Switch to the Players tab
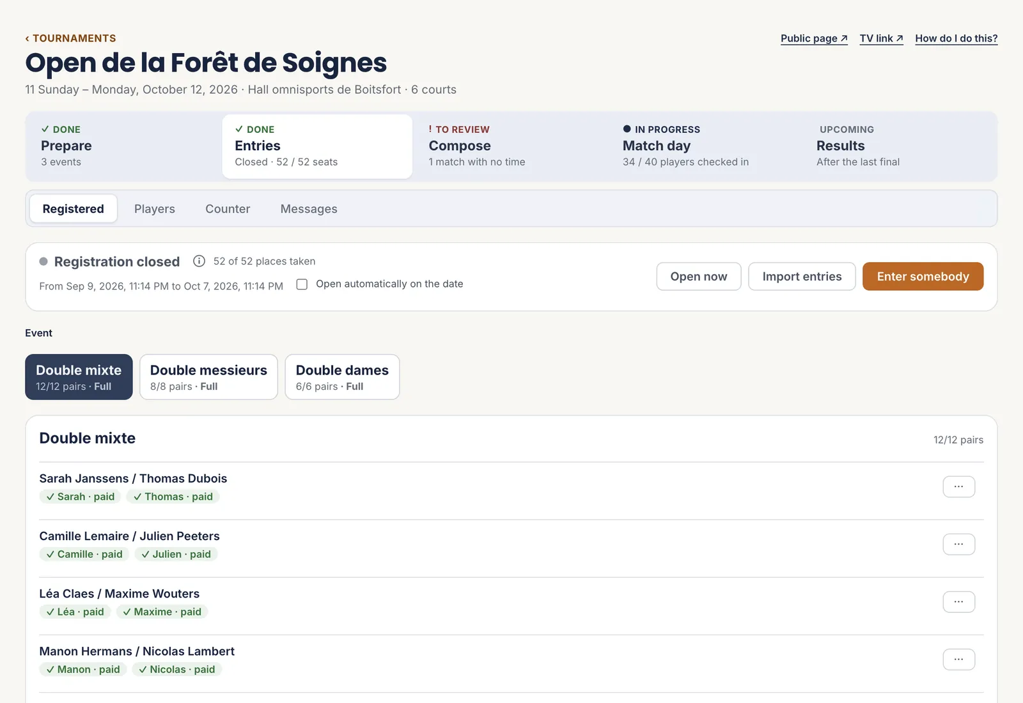Viewport: 1023px width, 703px height. coord(155,209)
